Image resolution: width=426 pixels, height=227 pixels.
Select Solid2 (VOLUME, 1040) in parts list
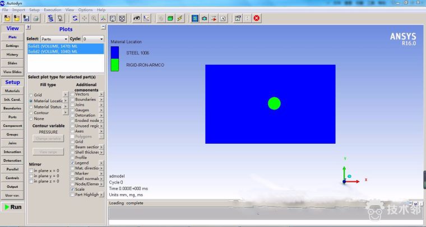tap(53, 51)
